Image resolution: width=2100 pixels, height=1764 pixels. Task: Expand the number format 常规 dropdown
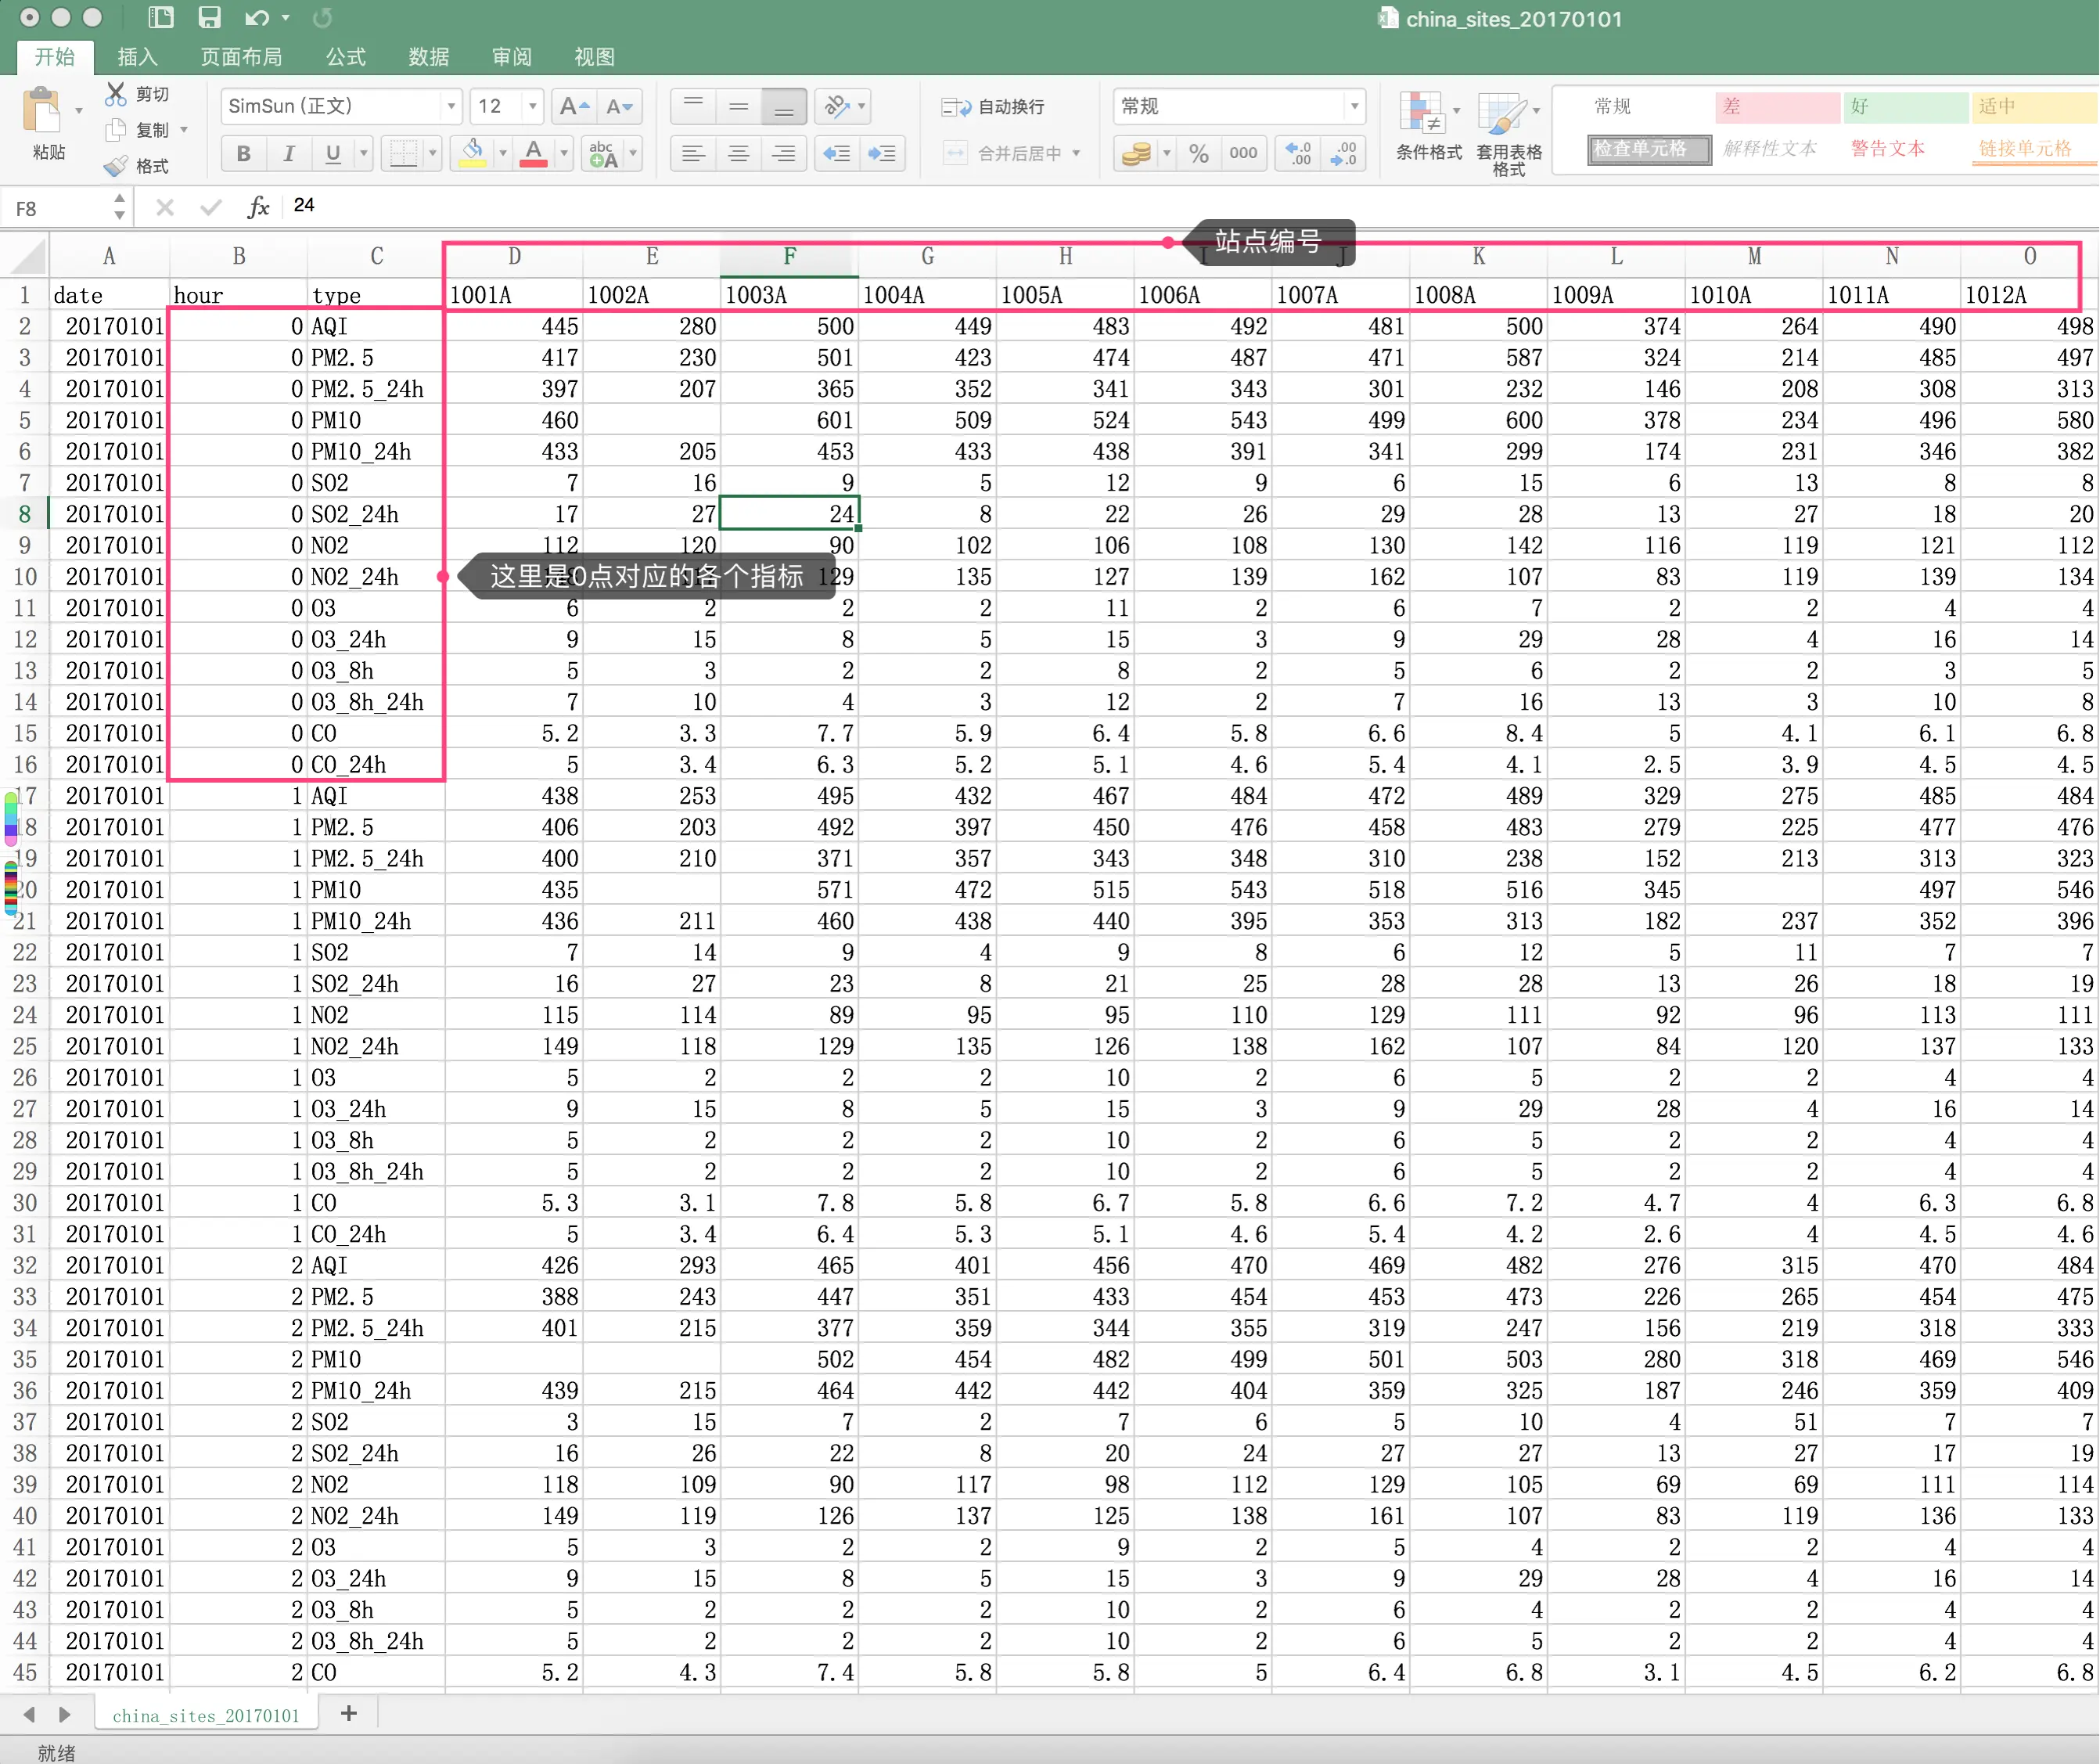1354,106
